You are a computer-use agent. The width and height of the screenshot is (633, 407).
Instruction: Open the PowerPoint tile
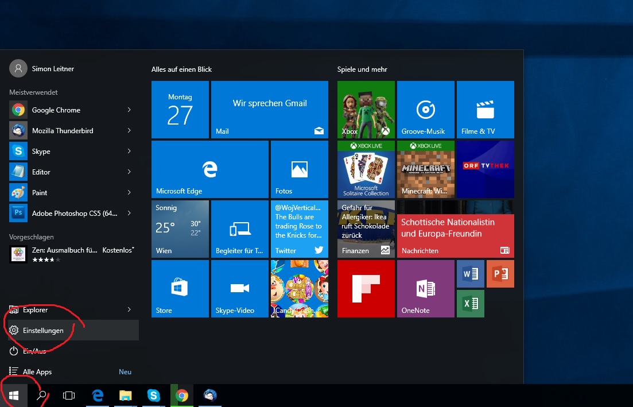[x=500, y=274]
